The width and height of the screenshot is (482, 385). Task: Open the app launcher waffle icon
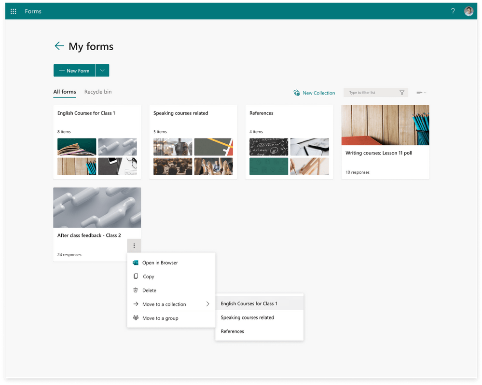[14, 11]
